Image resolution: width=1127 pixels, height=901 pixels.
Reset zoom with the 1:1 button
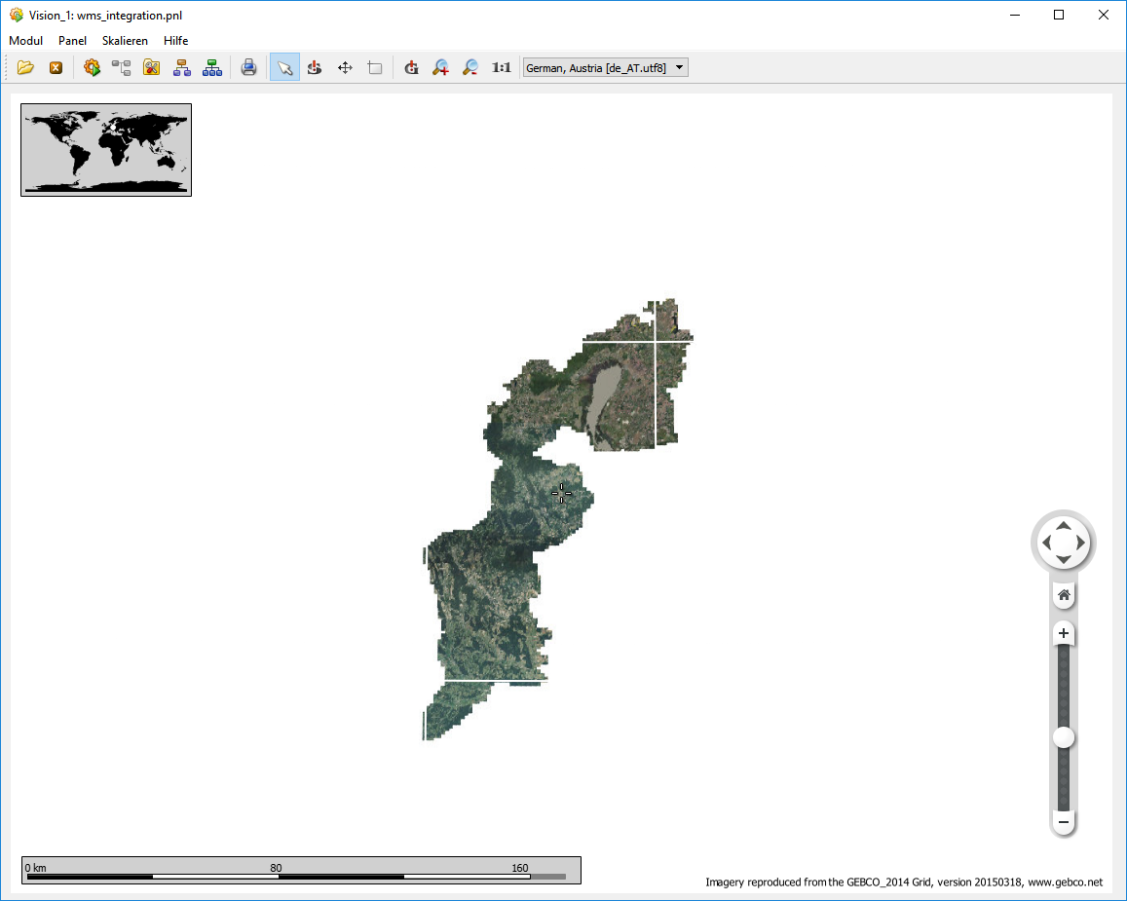pyautogui.click(x=501, y=67)
